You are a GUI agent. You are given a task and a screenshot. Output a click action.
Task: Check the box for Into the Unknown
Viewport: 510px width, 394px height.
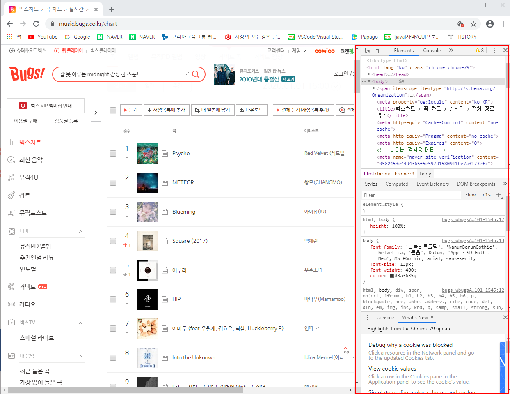pyautogui.click(x=113, y=357)
